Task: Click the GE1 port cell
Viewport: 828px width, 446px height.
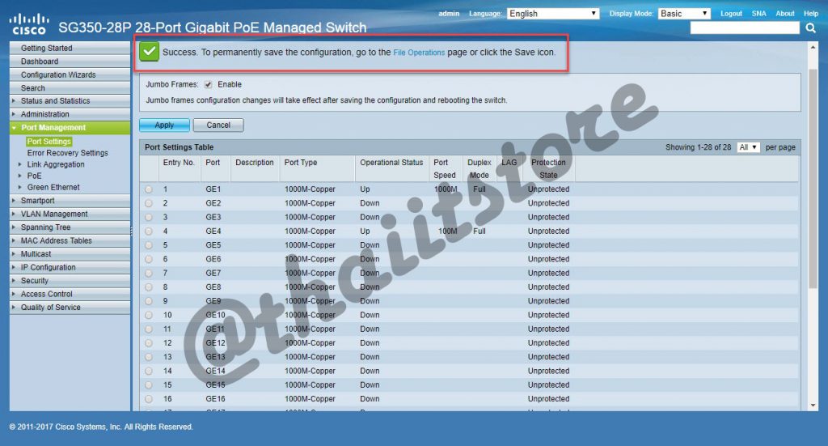Action: click(213, 189)
